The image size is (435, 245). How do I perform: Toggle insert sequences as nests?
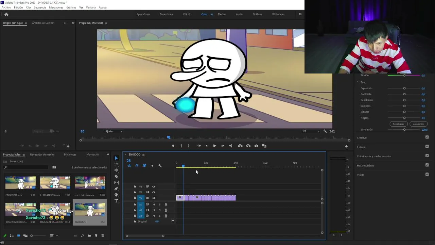[x=129, y=166]
